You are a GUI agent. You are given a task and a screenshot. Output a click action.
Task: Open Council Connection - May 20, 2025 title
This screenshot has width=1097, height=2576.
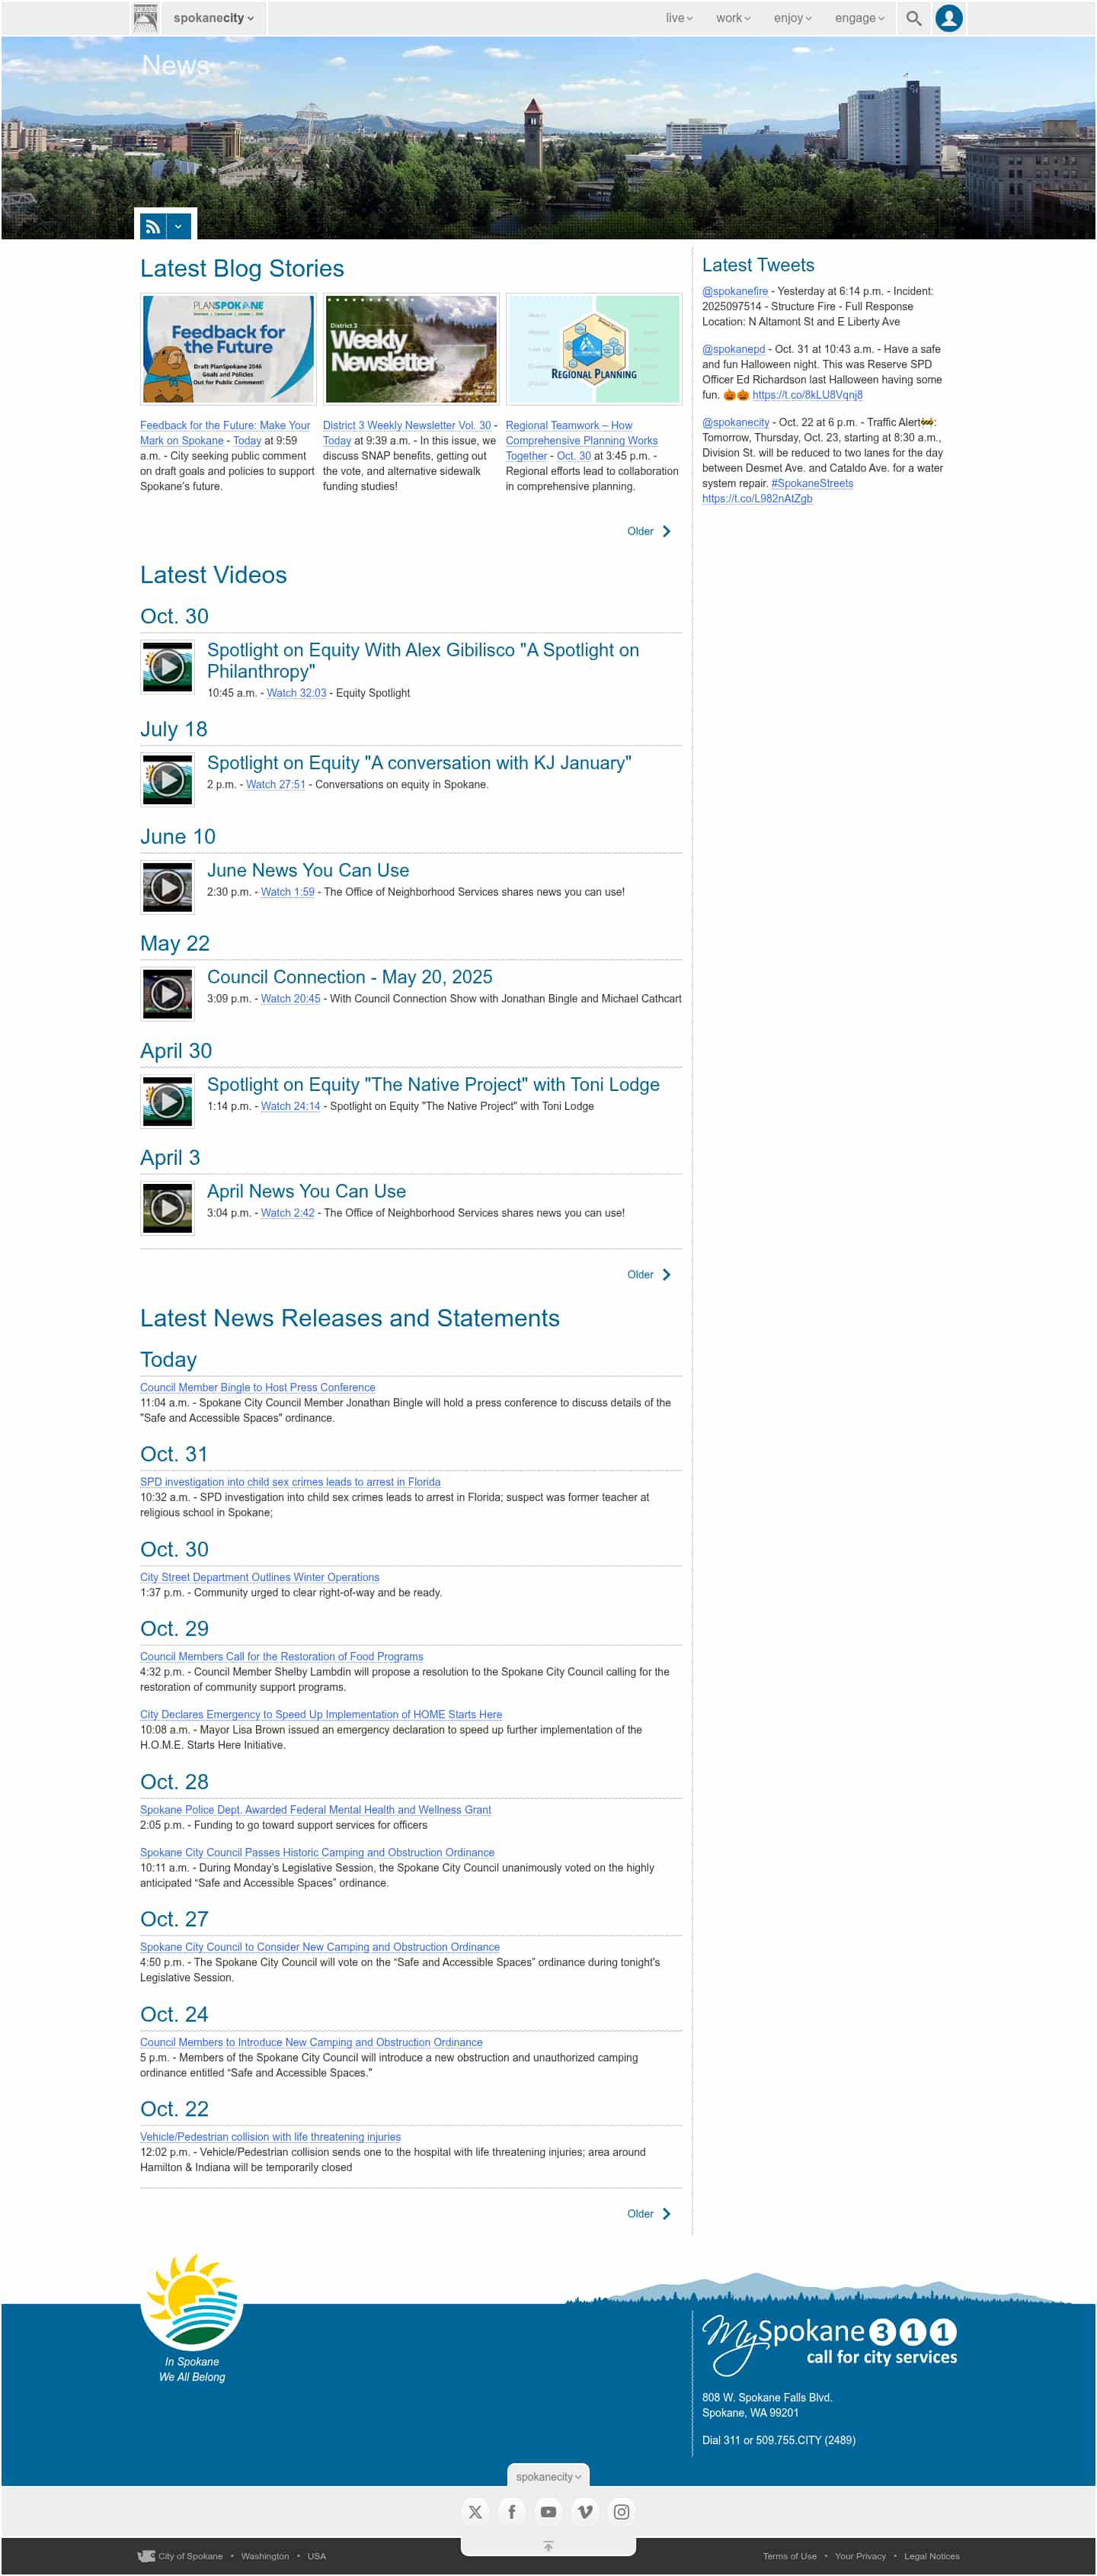[350, 978]
